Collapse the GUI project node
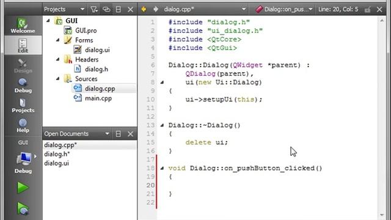This screenshot has height=220, width=391. [x=48, y=21]
